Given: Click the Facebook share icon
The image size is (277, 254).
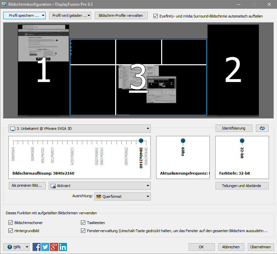Looking at the screenshot, I should coord(37,247).
